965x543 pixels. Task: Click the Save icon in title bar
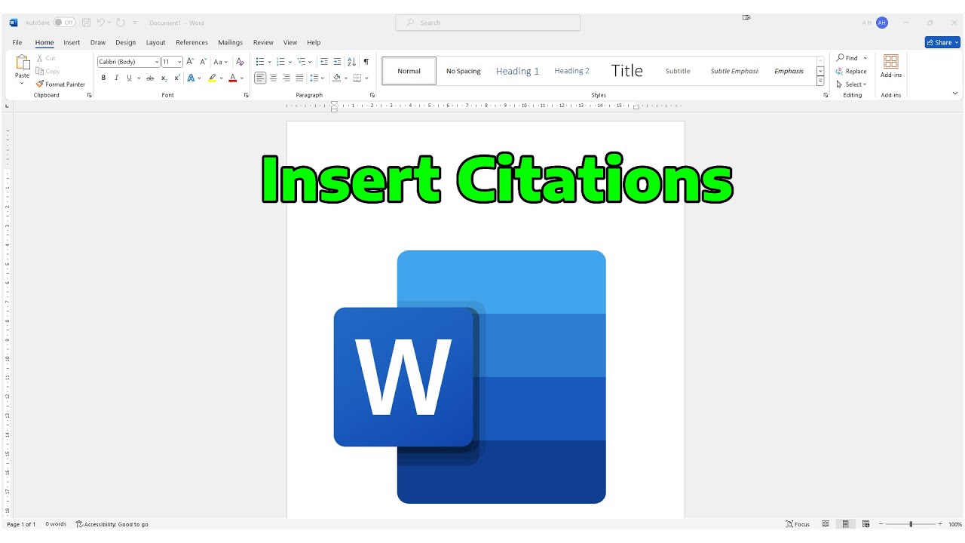87,23
